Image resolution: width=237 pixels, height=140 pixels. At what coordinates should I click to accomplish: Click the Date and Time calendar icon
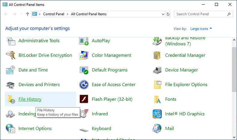11,70
